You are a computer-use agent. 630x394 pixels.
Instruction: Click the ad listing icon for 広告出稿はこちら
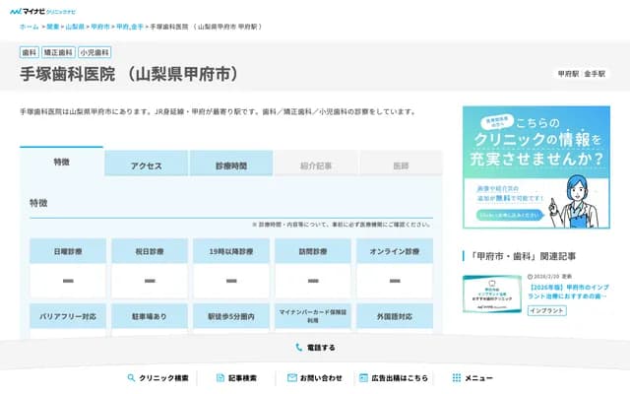[x=363, y=377]
